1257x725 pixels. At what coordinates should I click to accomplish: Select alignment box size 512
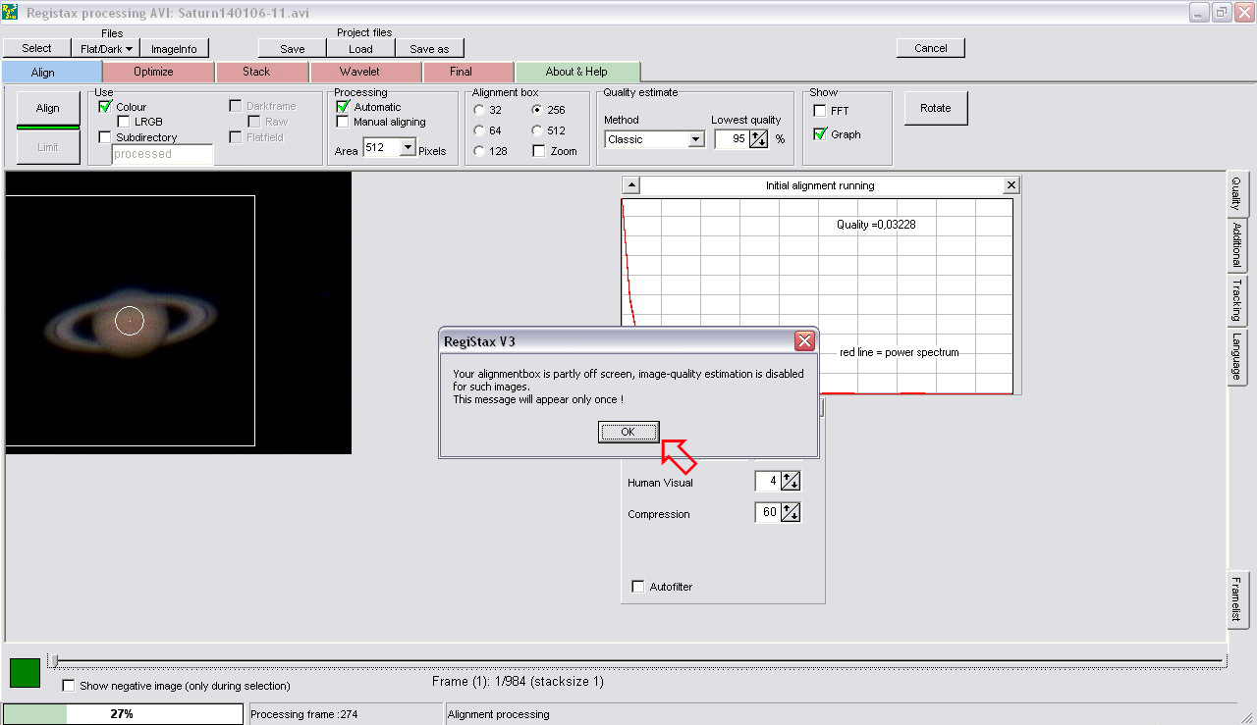pyautogui.click(x=536, y=130)
